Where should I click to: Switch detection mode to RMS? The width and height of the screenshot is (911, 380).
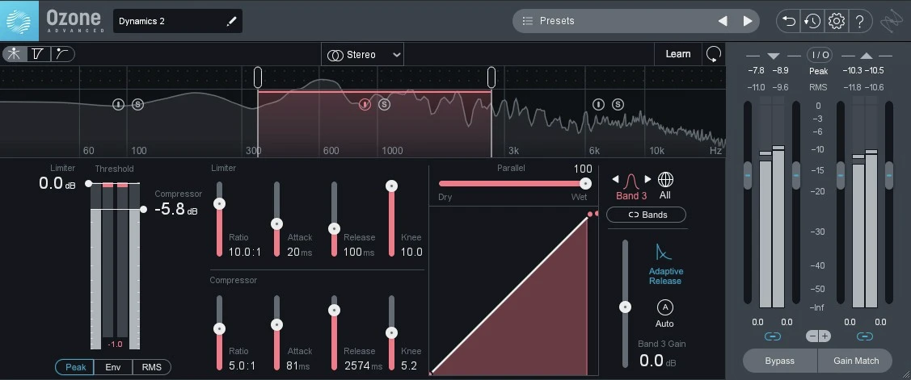point(151,367)
